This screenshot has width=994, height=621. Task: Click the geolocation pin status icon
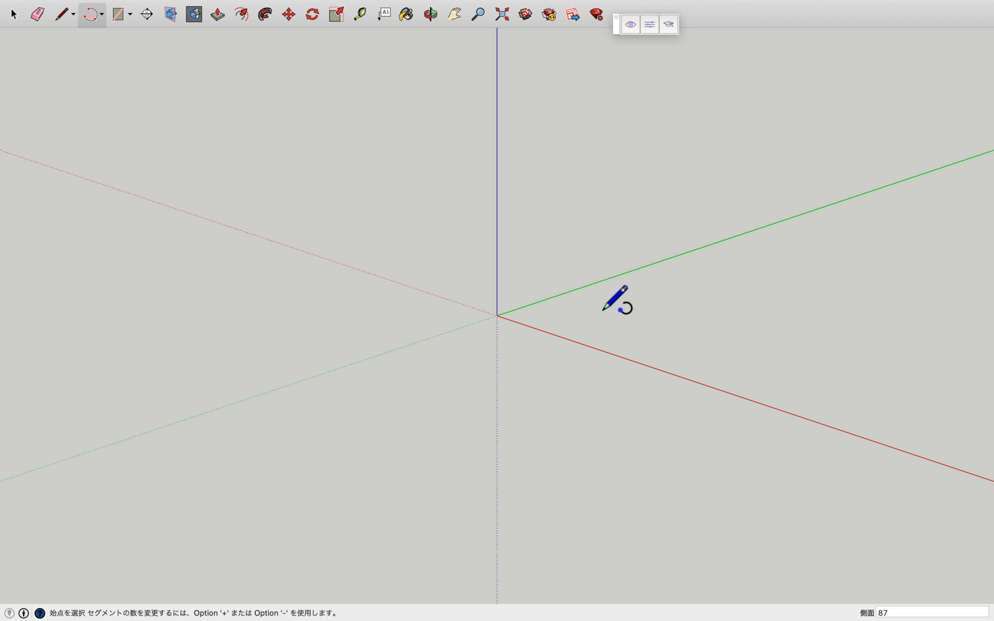coord(9,613)
